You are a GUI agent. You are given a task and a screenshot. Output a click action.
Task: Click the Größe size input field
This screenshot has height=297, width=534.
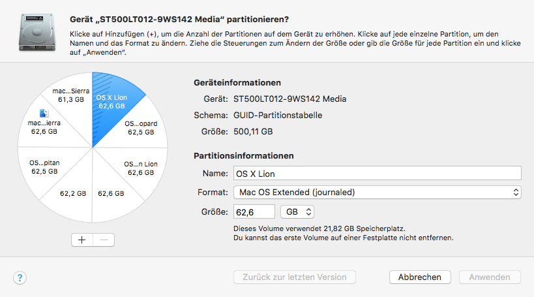click(254, 211)
